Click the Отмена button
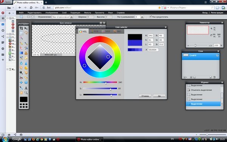The height and width of the screenshot is (142, 227). [x=145, y=96]
